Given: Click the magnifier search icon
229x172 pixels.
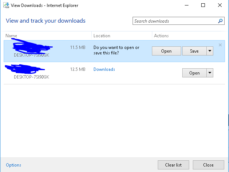Looking at the screenshot, I should coord(220,21).
